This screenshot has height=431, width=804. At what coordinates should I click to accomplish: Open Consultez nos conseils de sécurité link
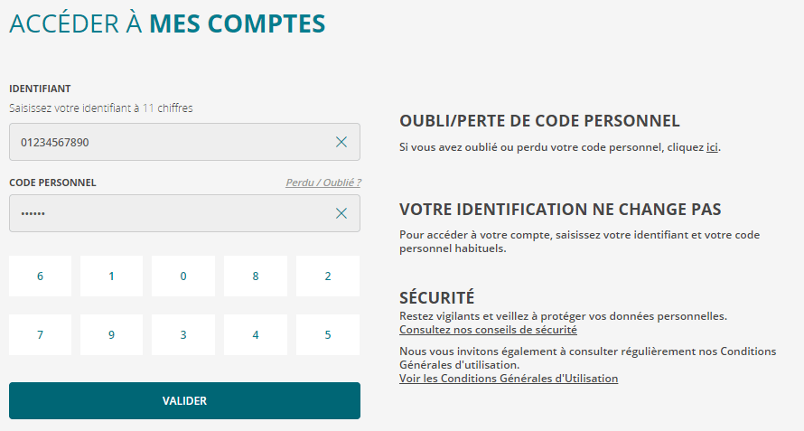tap(489, 330)
